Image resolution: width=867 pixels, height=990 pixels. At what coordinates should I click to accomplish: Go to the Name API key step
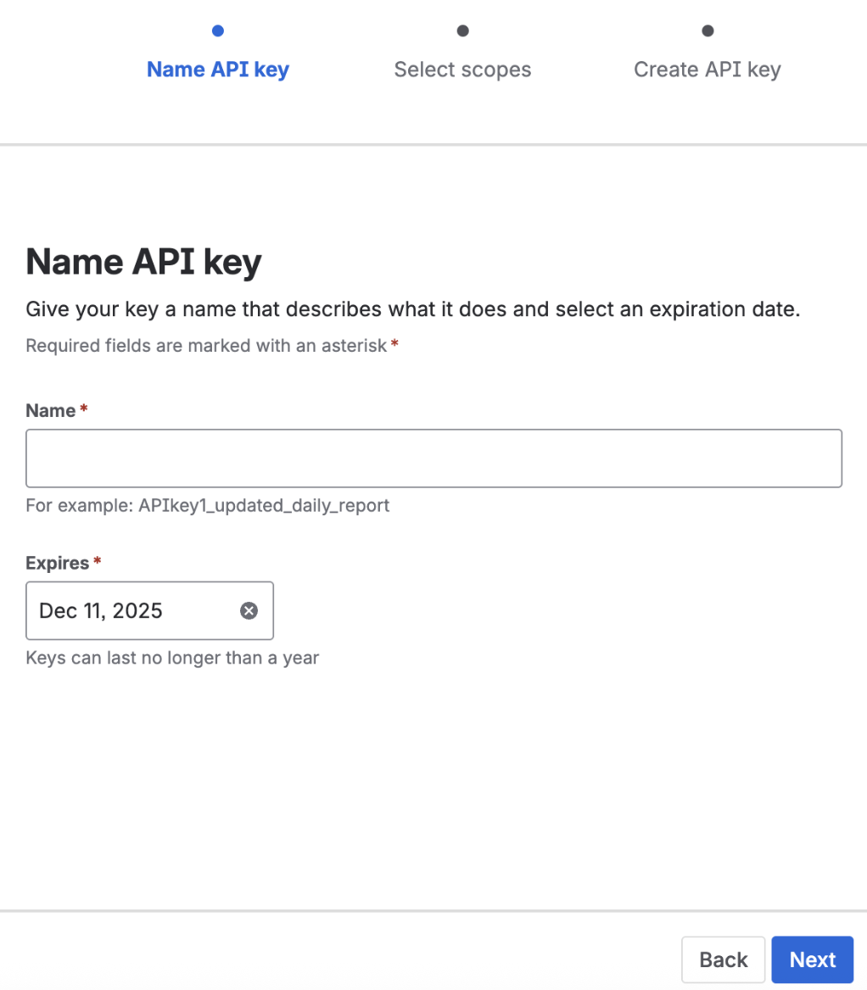[x=218, y=70]
